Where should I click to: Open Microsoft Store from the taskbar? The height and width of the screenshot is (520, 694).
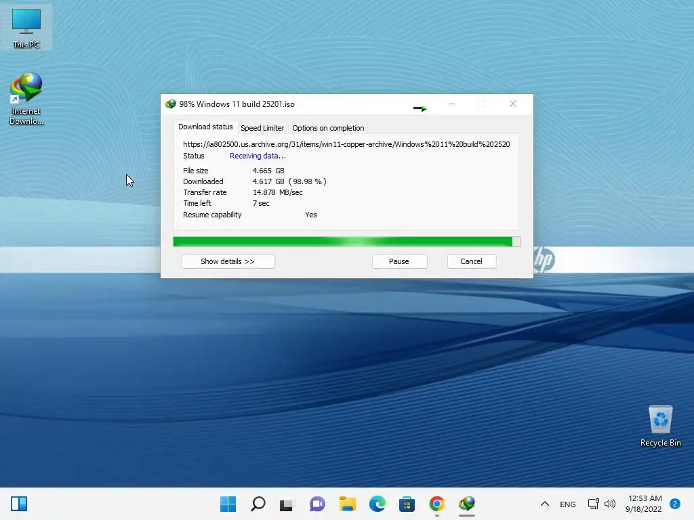click(407, 504)
